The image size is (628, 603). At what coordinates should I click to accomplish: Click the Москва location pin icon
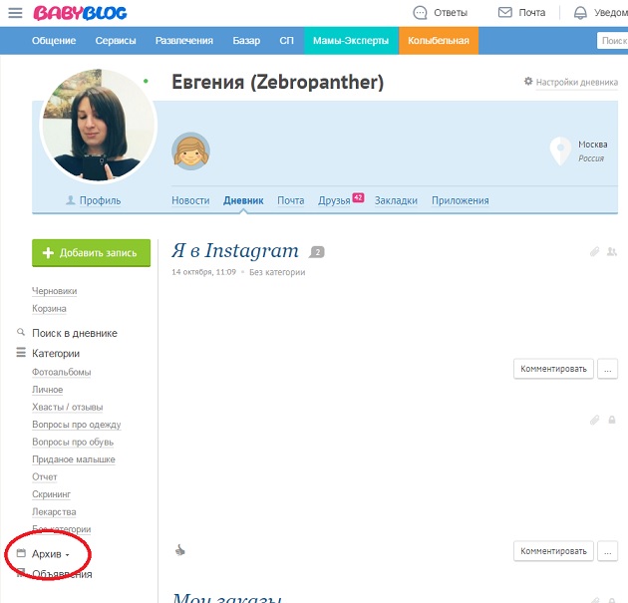(560, 151)
